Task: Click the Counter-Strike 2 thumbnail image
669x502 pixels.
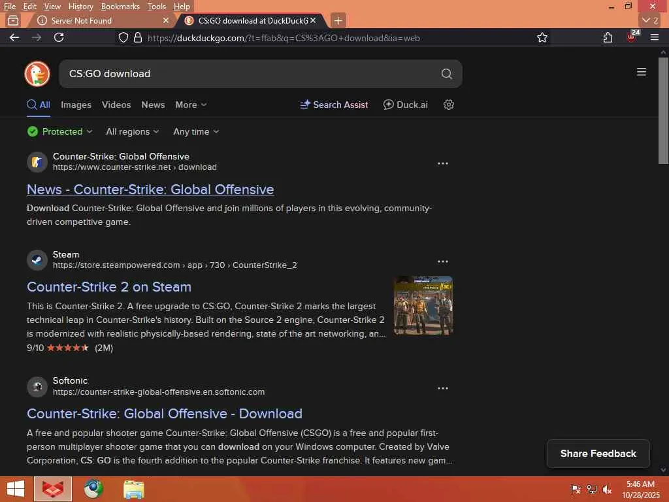Action: (423, 305)
